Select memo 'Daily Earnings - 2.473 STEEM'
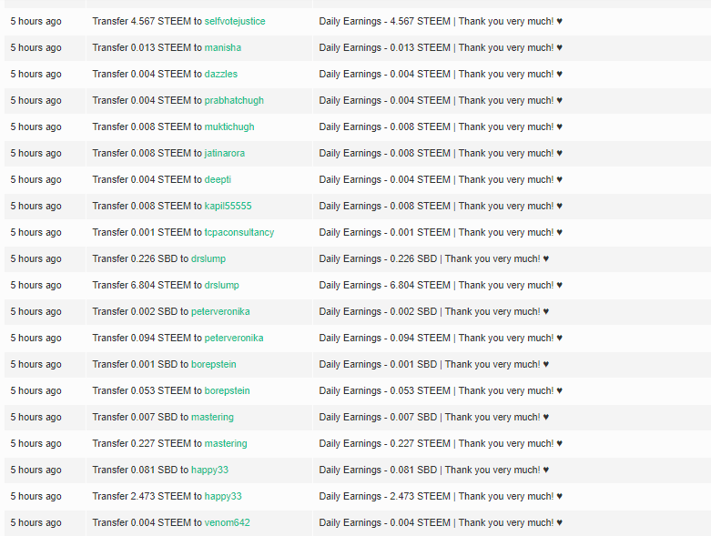The height and width of the screenshot is (536, 711). pyautogui.click(x=384, y=496)
